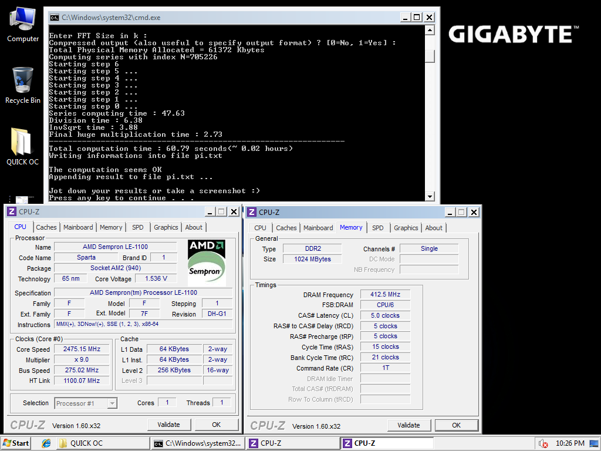Image resolution: width=601 pixels, height=451 pixels.
Task: Click the Multiplier value x 9.0
Action: [x=82, y=360]
